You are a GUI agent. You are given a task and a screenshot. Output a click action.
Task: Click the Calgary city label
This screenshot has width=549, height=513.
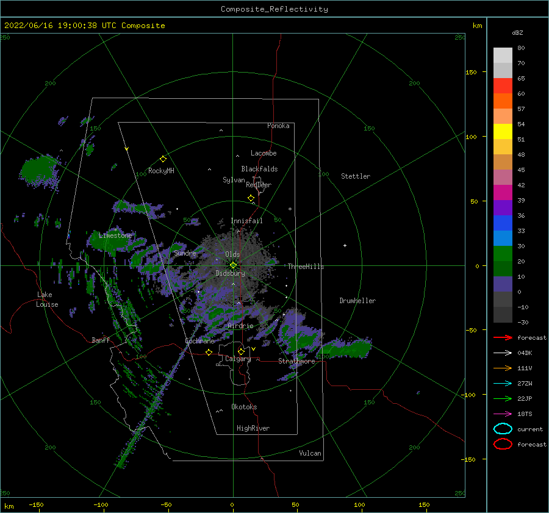(238, 359)
